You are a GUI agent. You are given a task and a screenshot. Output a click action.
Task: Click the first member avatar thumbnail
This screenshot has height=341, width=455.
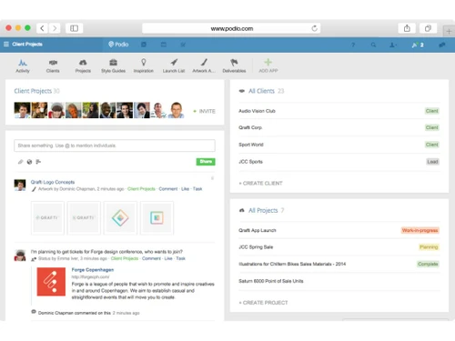[22, 110]
